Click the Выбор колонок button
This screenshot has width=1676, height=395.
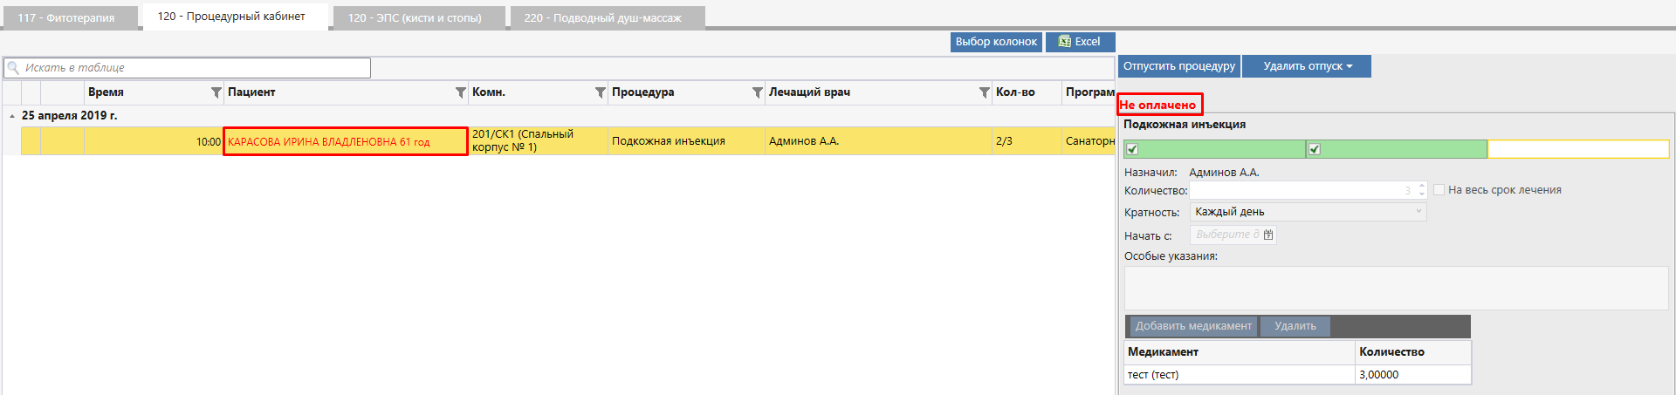[x=996, y=42]
